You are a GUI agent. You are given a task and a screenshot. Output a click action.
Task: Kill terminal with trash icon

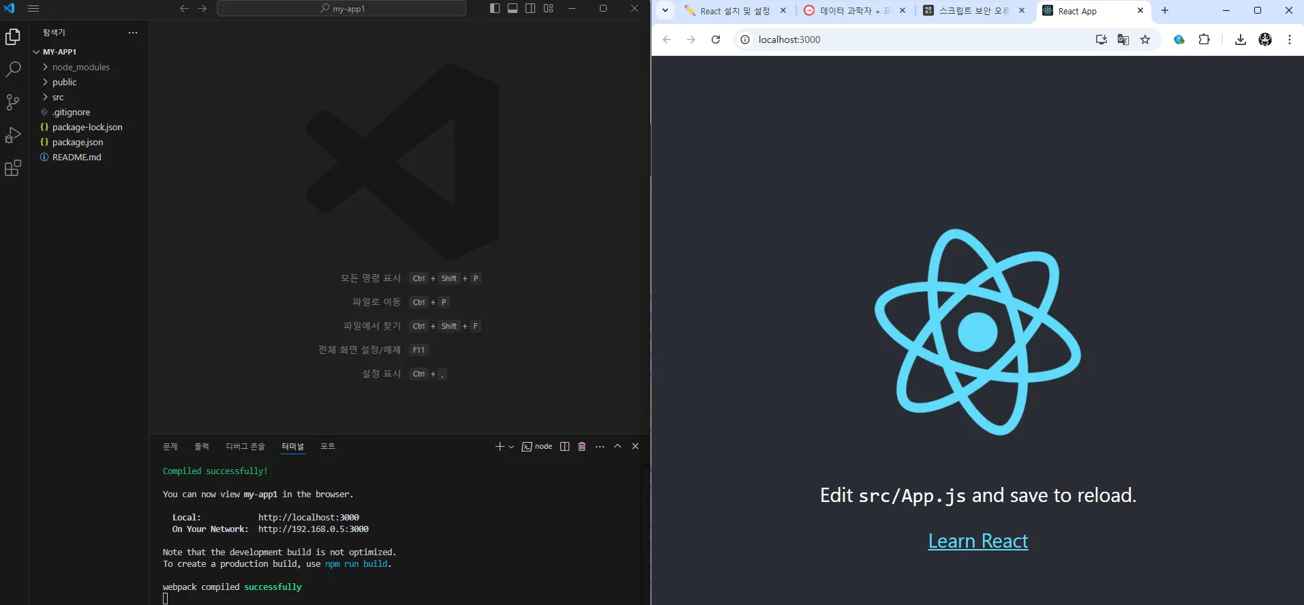pos(582,446)
